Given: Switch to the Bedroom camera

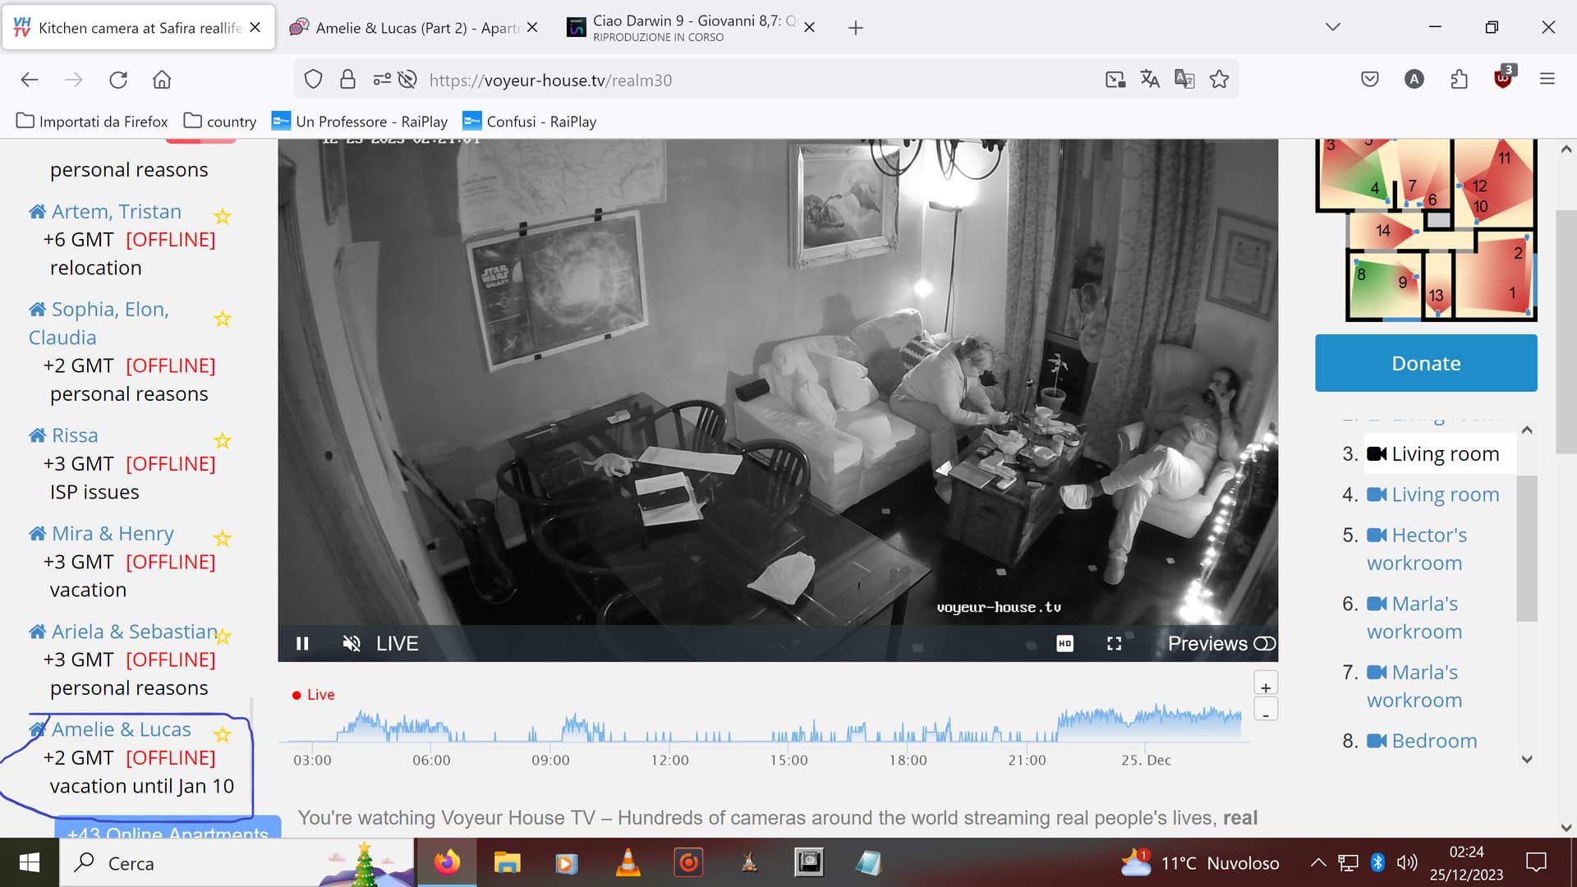Looking at the screenshot, I should point(1422,741).
